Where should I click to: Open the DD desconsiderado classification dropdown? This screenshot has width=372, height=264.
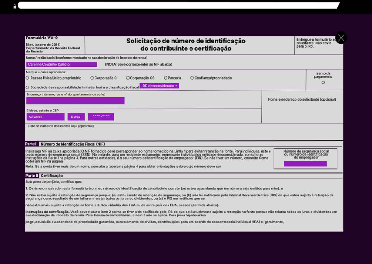pos(159,86)
